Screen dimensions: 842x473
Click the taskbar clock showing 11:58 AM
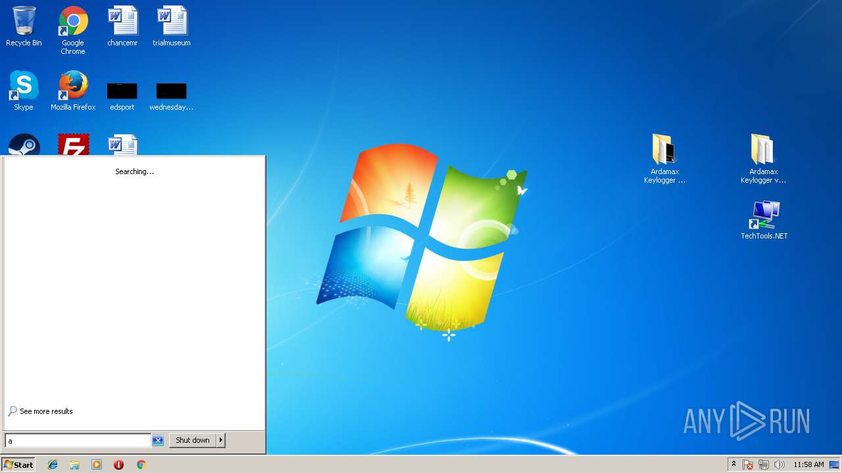[x=808, y=464]
